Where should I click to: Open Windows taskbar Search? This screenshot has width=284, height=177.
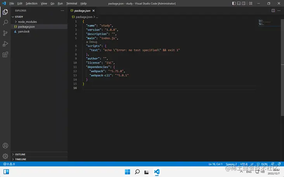tap(137, 172)
